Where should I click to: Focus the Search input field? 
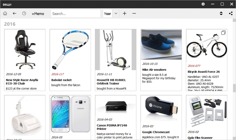point(76,14)
